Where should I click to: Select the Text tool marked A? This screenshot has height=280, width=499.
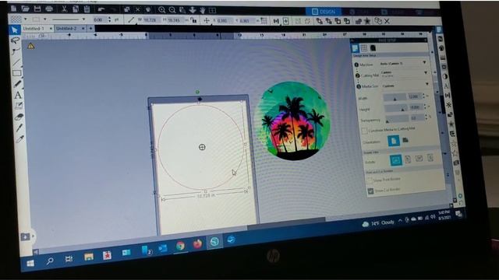tap(18, 95)
